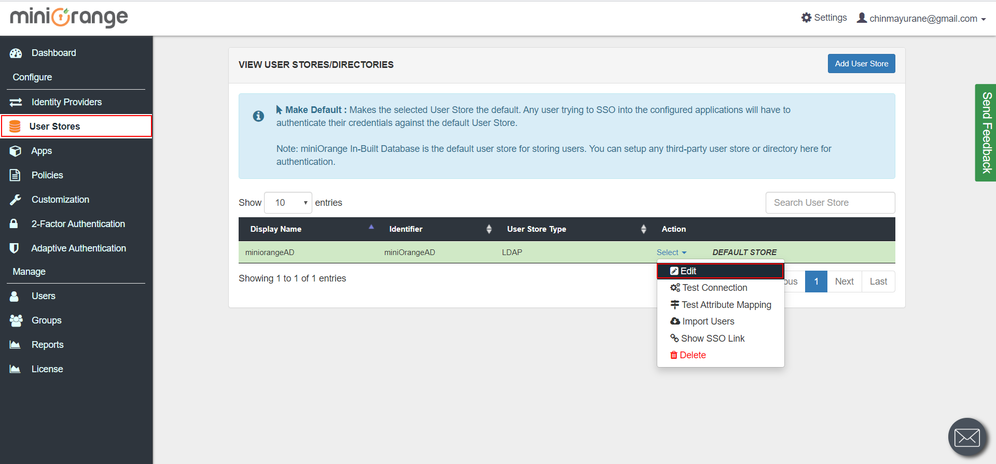Click the Edit pencil icon in menu
Viewport: 996px width, 464px height.
coord(674,271)
